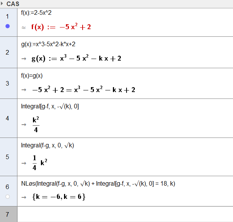The width and height of the screenshot is (233, 222).
Task: Click the output arrow in row 3
Action: pos(24,90)
